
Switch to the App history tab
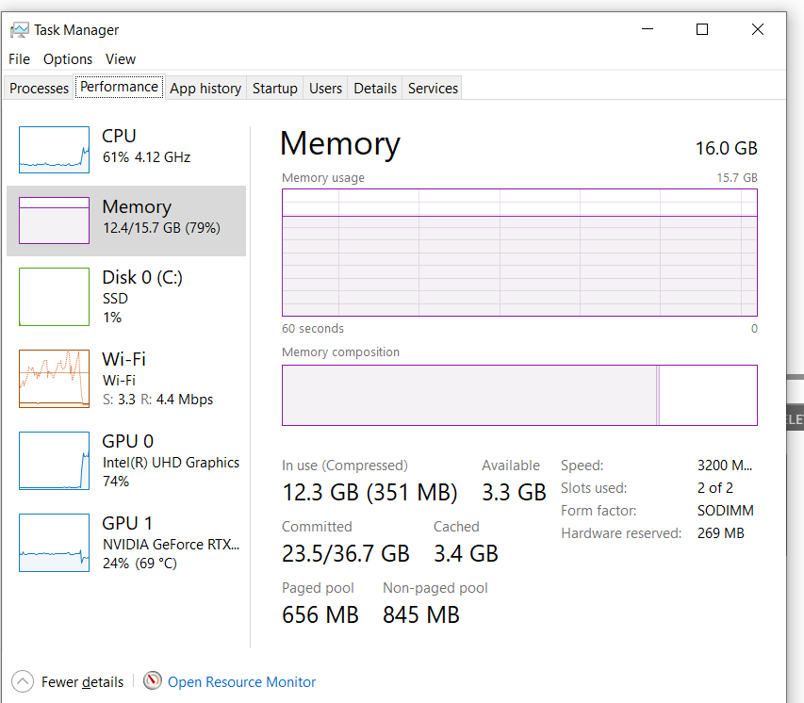click(205, 89)
